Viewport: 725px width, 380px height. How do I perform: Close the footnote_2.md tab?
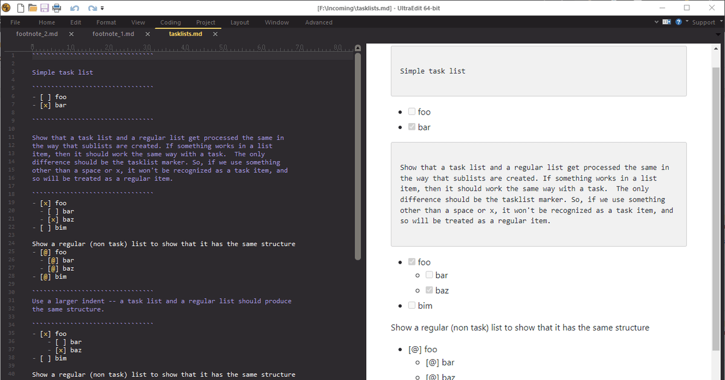click(x=71, y=34)
